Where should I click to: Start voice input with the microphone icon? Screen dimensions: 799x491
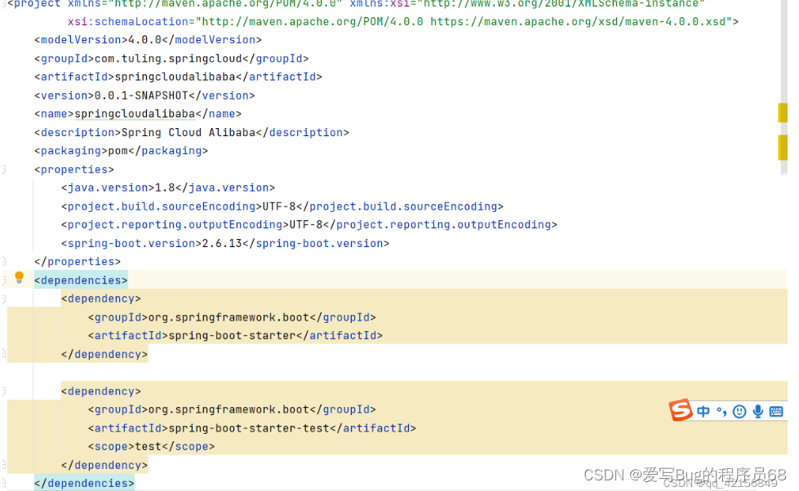tap(757, 410)
